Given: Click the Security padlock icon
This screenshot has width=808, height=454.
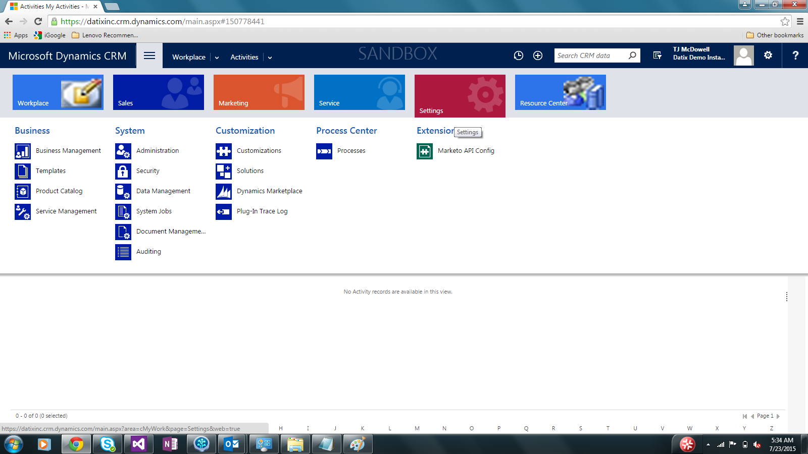Looking at the screenshot, I should 123,171.
